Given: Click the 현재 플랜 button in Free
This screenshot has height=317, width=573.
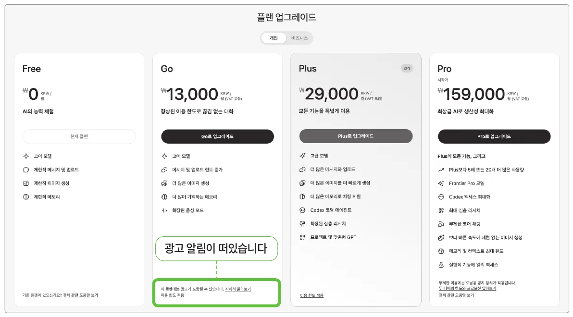Looking at the screenshot, I should pos(79,136).
